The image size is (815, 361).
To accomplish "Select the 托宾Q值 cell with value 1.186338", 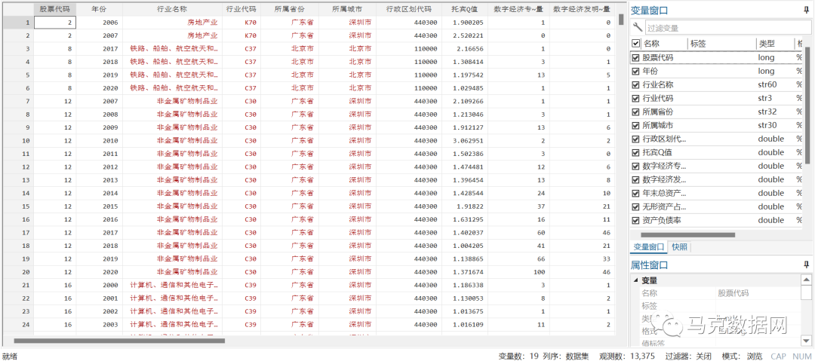I will coord(465,285).
